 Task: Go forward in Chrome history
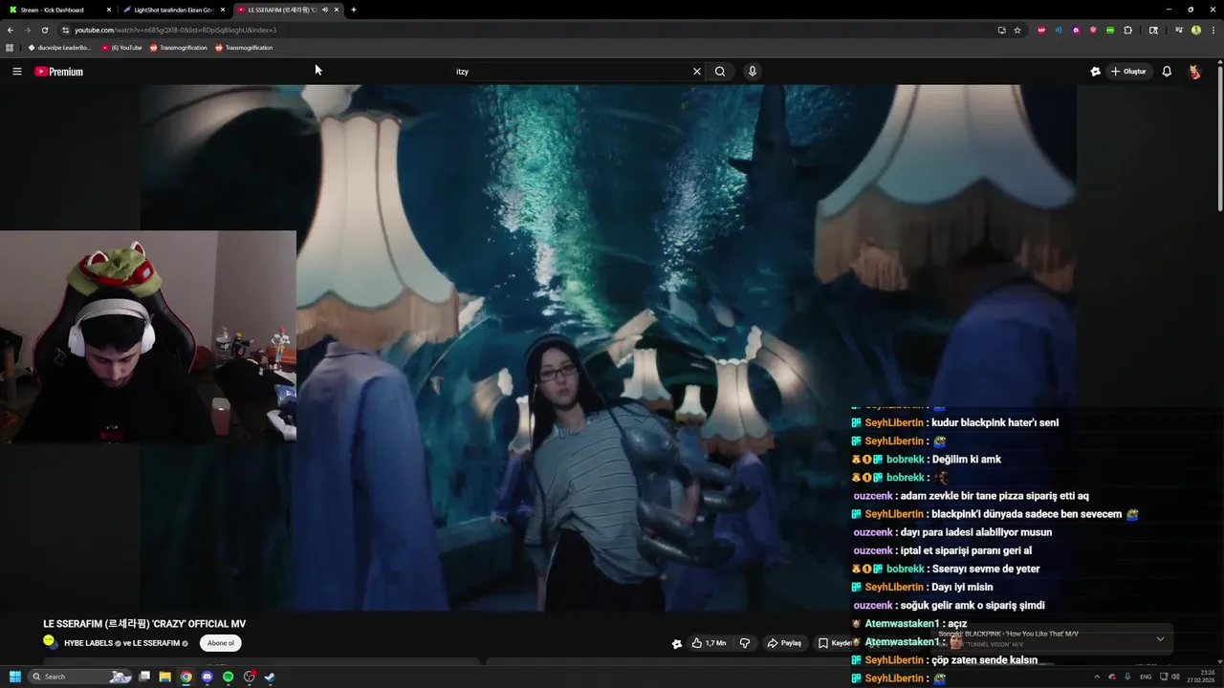point(27,30)
